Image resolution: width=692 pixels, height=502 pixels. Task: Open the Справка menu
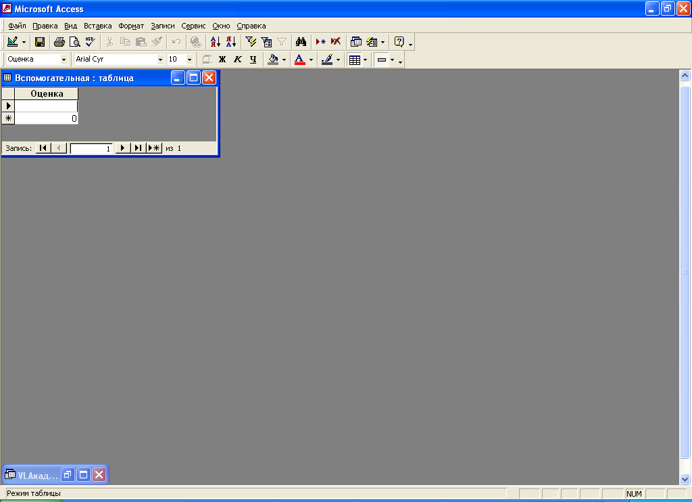pyautogui.click(x=251, y=26)
